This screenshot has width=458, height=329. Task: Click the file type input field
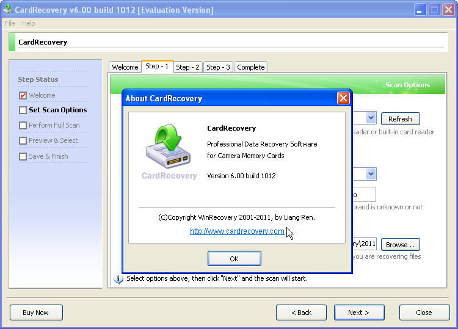(x=364, y=195)
